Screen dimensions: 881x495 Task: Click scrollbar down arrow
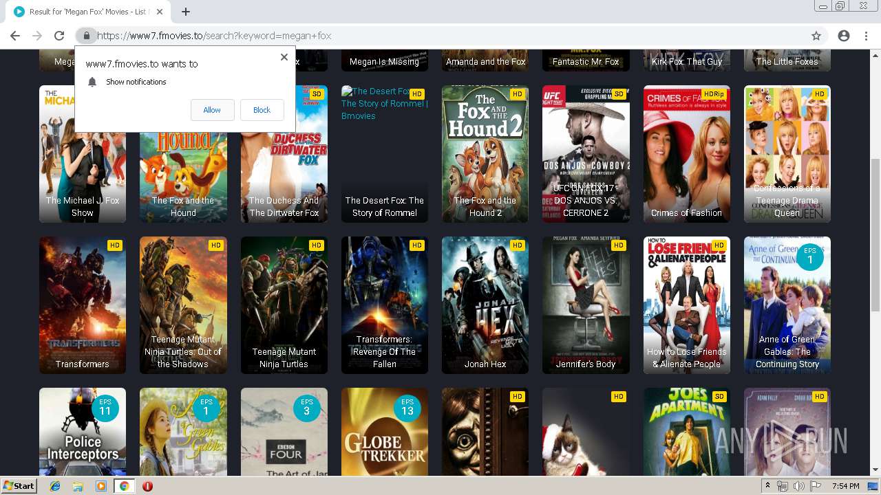875,470
